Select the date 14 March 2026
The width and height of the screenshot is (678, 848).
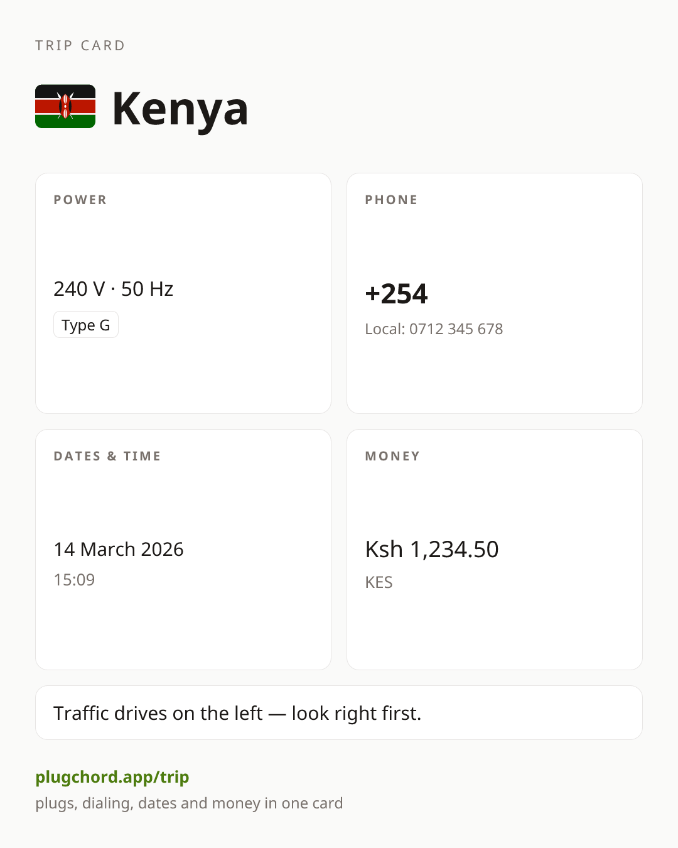pos(119,550)
